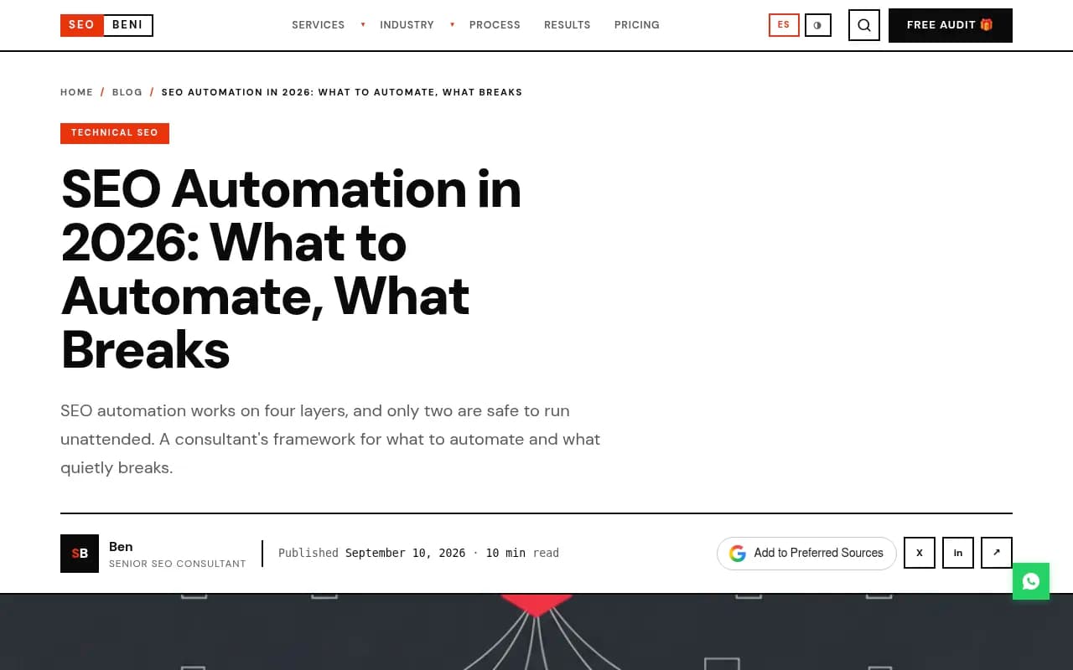
Task: Open author Ben's profile name
Action: (x=121, y=547)
